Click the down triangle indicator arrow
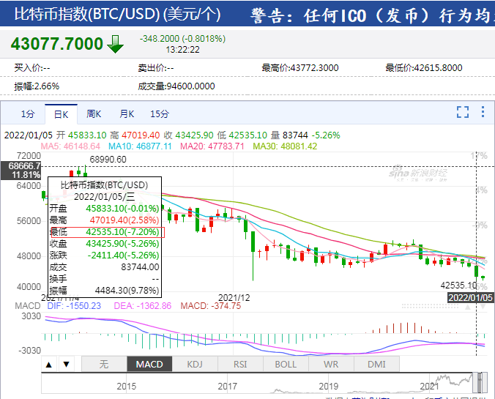 pyautogui.click(x=67, y=365)
